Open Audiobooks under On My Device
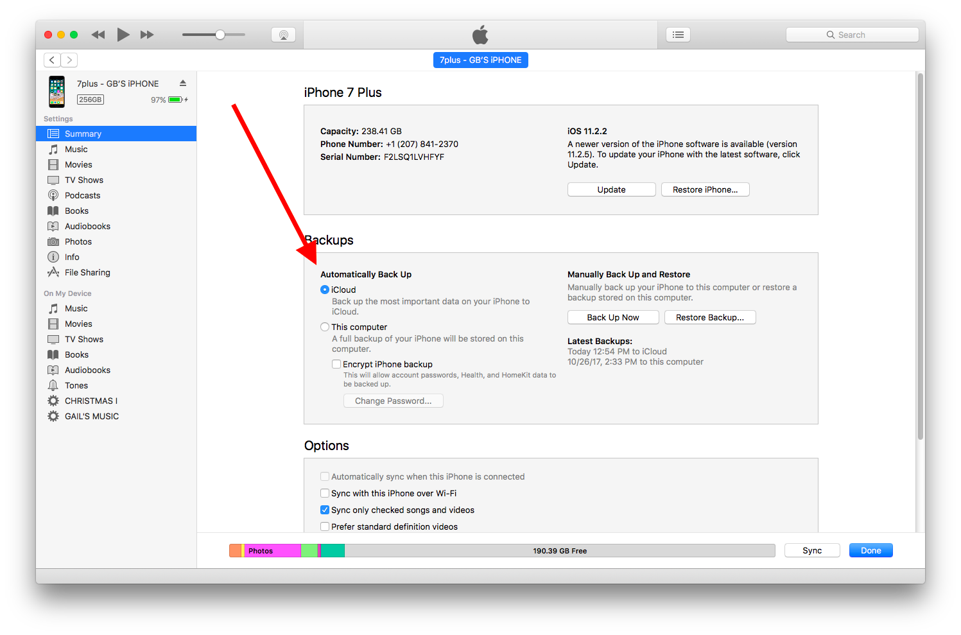Image resolution: width=961 pixels, height=635 pixels. point(116,370)
